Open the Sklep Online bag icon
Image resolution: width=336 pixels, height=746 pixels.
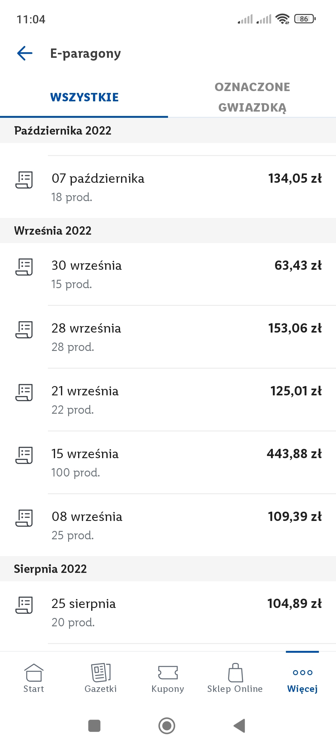click(235, 673)
